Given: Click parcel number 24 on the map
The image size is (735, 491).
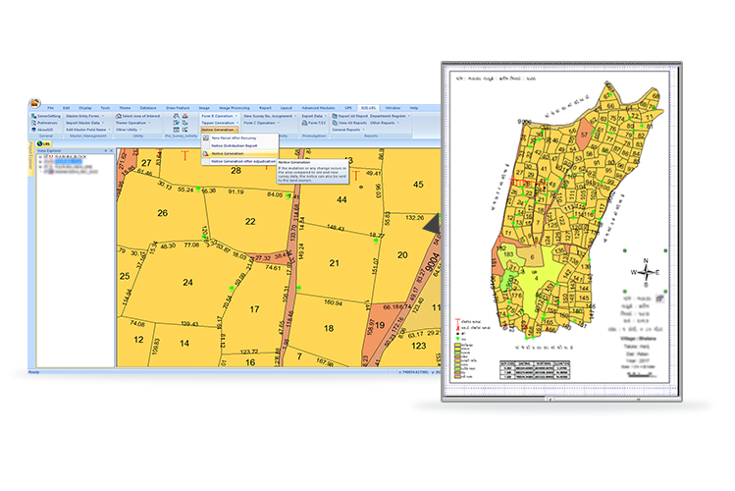Looking at the screenshot, I should (x=187, y=282).
